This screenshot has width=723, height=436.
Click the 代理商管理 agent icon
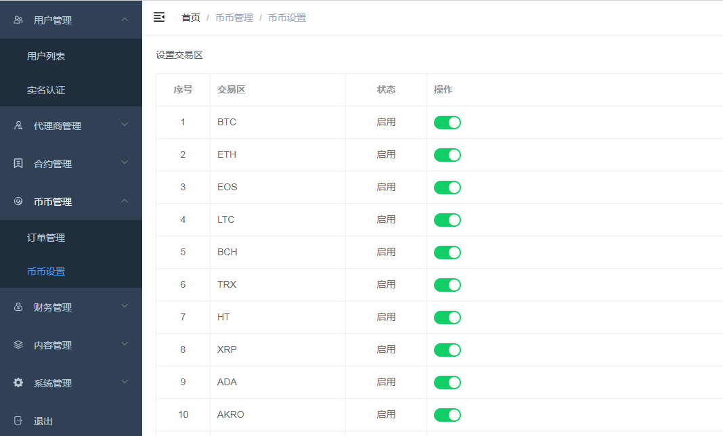click(18, 125)
